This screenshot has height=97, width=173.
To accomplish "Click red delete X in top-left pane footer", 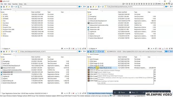I will click(x=73, y=48).
